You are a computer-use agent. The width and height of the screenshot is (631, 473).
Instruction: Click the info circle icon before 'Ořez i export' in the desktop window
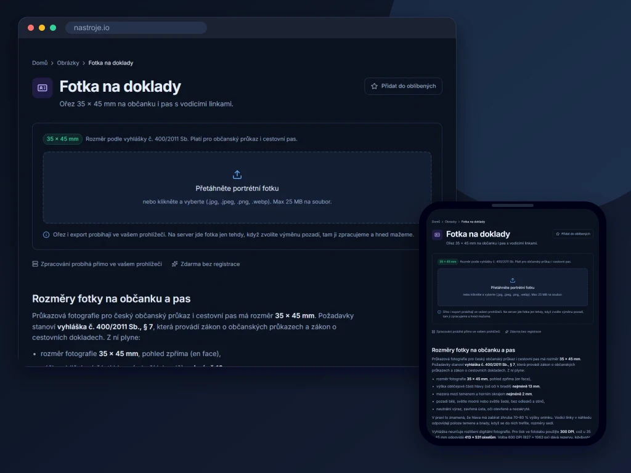point(46,235)
